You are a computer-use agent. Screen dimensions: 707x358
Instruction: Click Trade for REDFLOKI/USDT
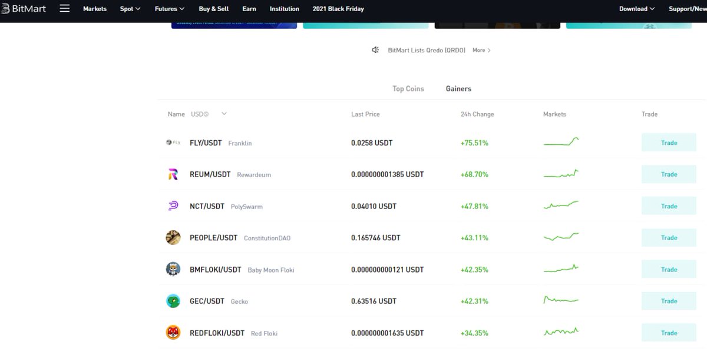click(669, 333)
